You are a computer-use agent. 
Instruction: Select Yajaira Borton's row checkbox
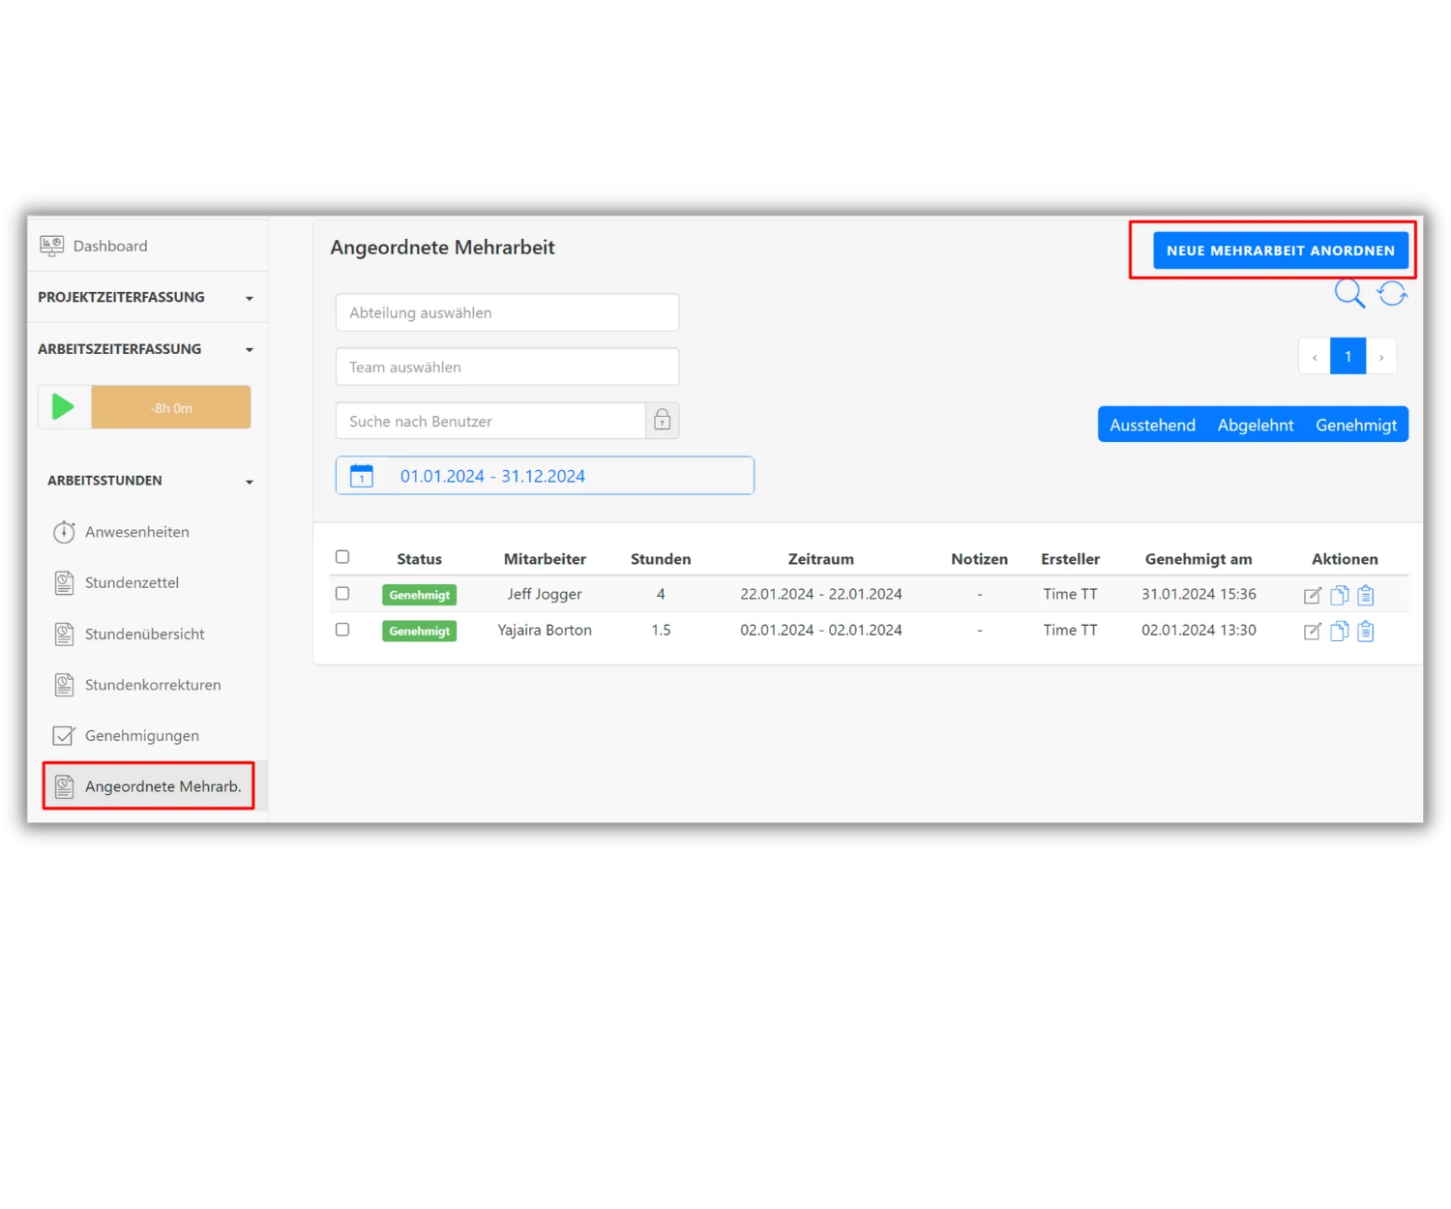pos(342,629)
